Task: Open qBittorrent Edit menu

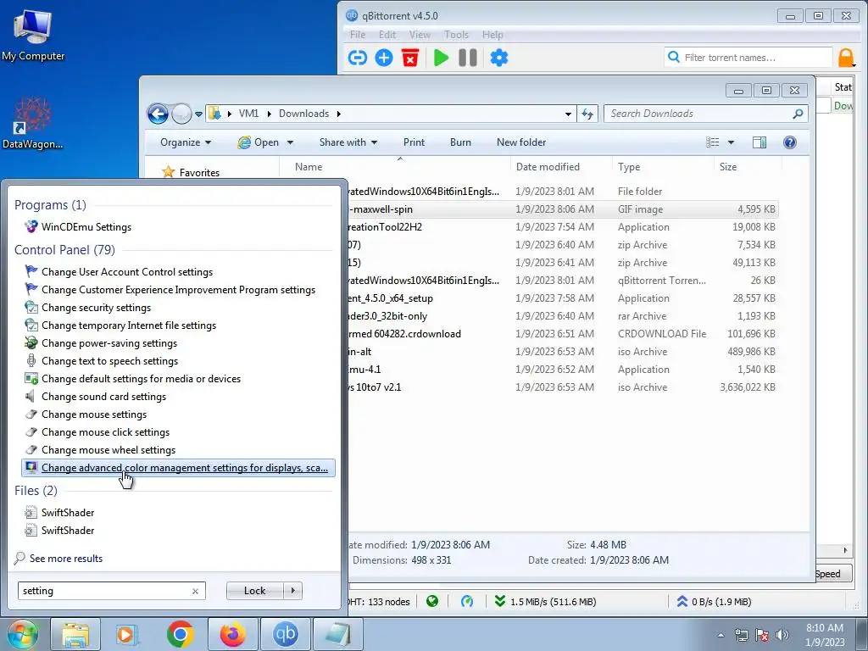Action: pos(387,35)
